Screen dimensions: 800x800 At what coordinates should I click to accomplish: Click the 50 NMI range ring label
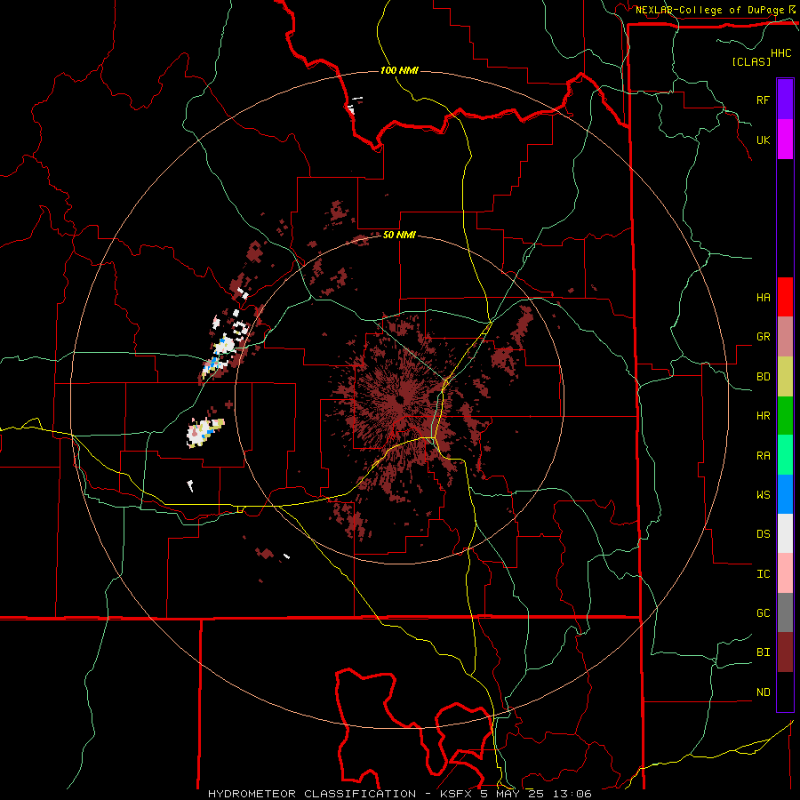(399, 235)
